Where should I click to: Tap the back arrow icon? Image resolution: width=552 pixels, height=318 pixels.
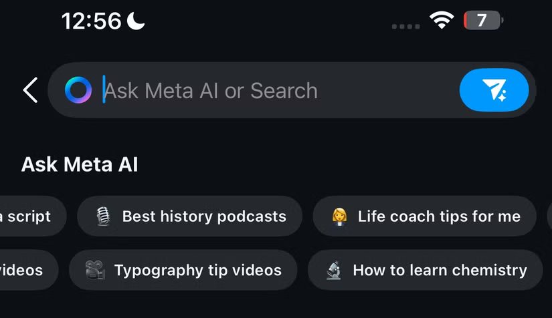coord(30,90)
